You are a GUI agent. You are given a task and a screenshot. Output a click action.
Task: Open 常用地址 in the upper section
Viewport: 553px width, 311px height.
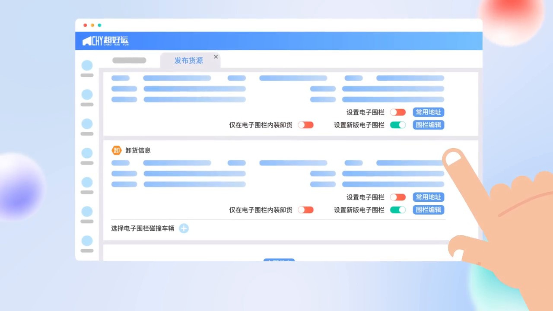tap(428, 112)
